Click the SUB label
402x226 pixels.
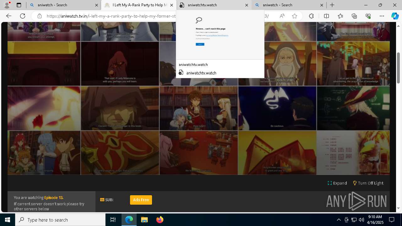107,200
